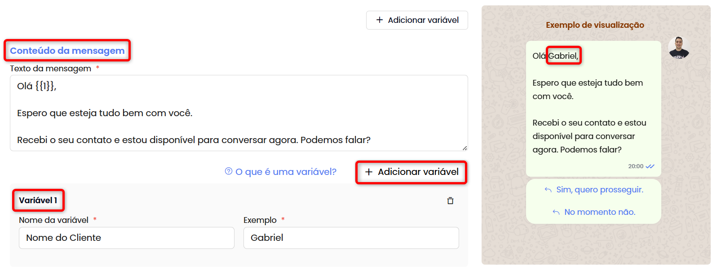Click the plus icon on the highlighted Adicionar variável button

[x=369, y=172]
